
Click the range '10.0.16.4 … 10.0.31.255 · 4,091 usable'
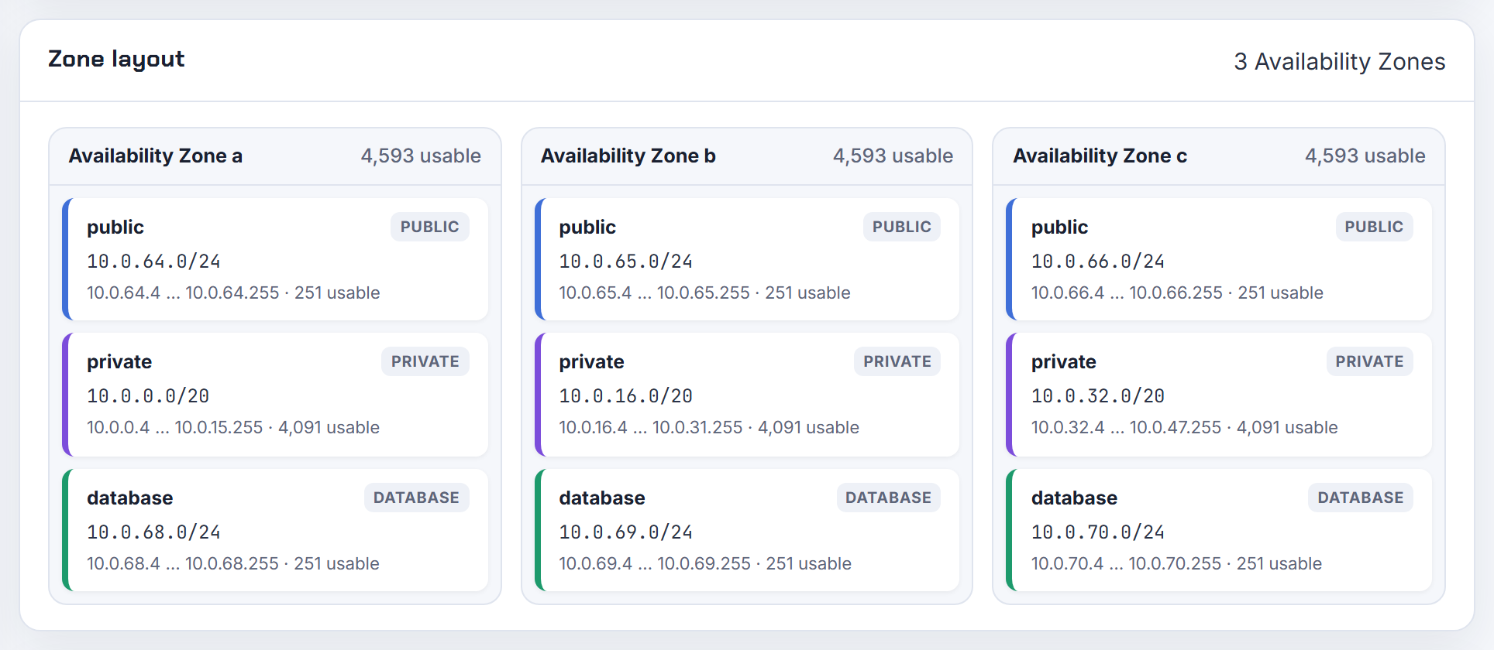[x=709, y=428]
